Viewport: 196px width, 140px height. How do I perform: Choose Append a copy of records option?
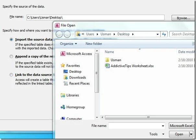[x=11, y=57]
